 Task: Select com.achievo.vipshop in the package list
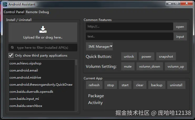[x=41, y=63]
